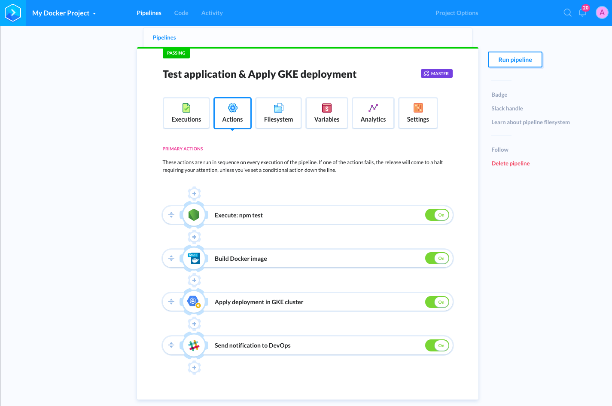
Task: Open Learn about pipeline filesystem
Action: pos(531,122)
